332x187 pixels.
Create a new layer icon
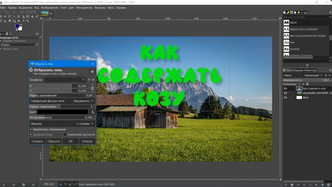click(x=286, y=185)
